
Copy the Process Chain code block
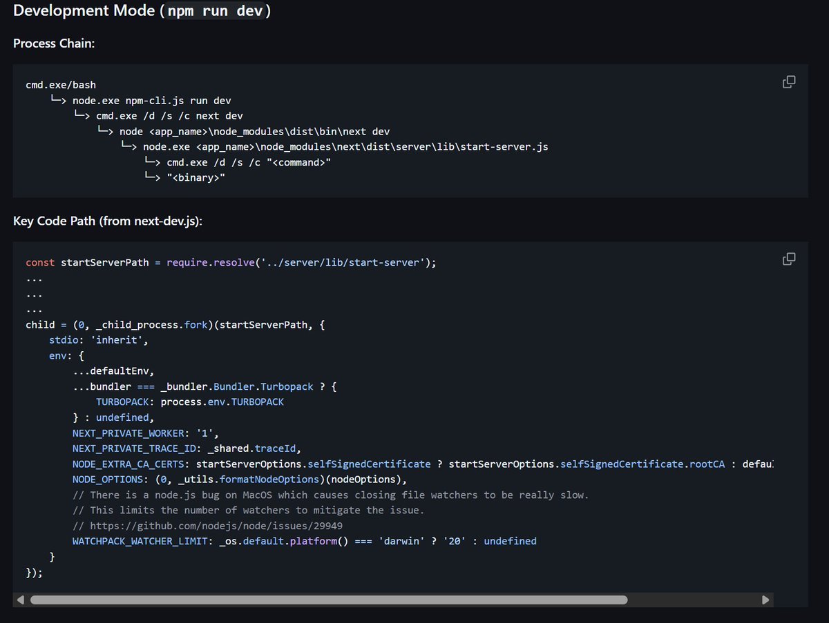[x=789, y=82]
